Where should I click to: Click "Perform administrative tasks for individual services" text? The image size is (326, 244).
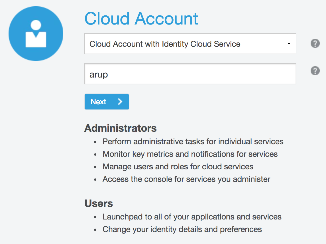(193, 142)
